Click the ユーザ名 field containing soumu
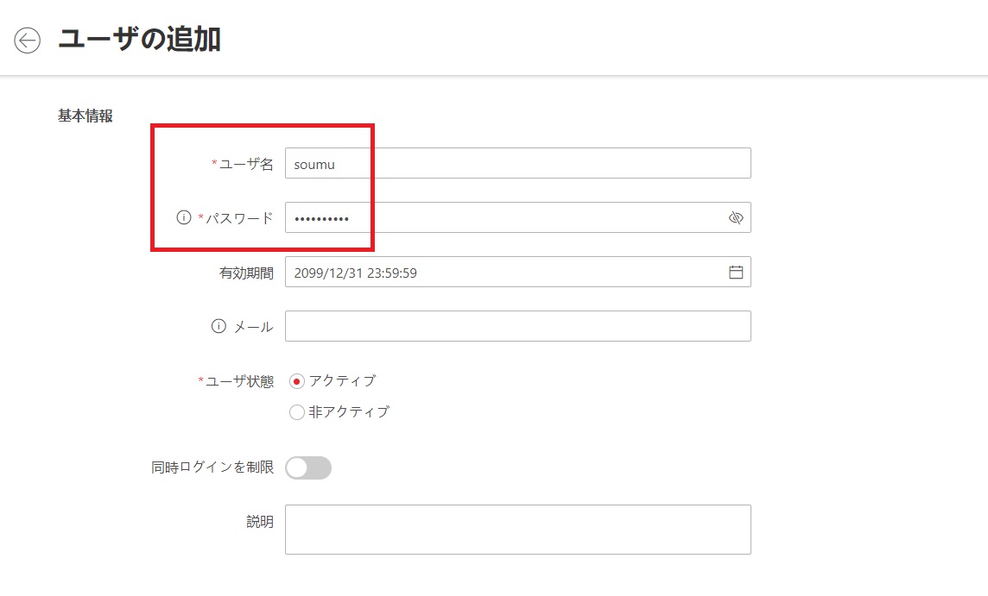Screen dimensions: 988x596 pyautogui.click(x=518, y=163)
